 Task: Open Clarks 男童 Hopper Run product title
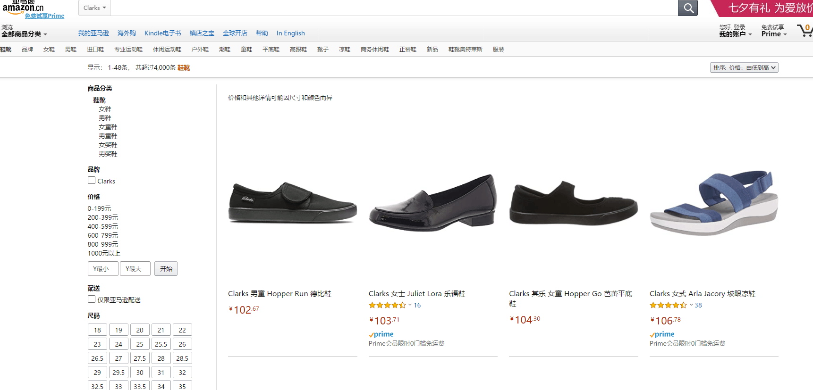click(279, 294)
